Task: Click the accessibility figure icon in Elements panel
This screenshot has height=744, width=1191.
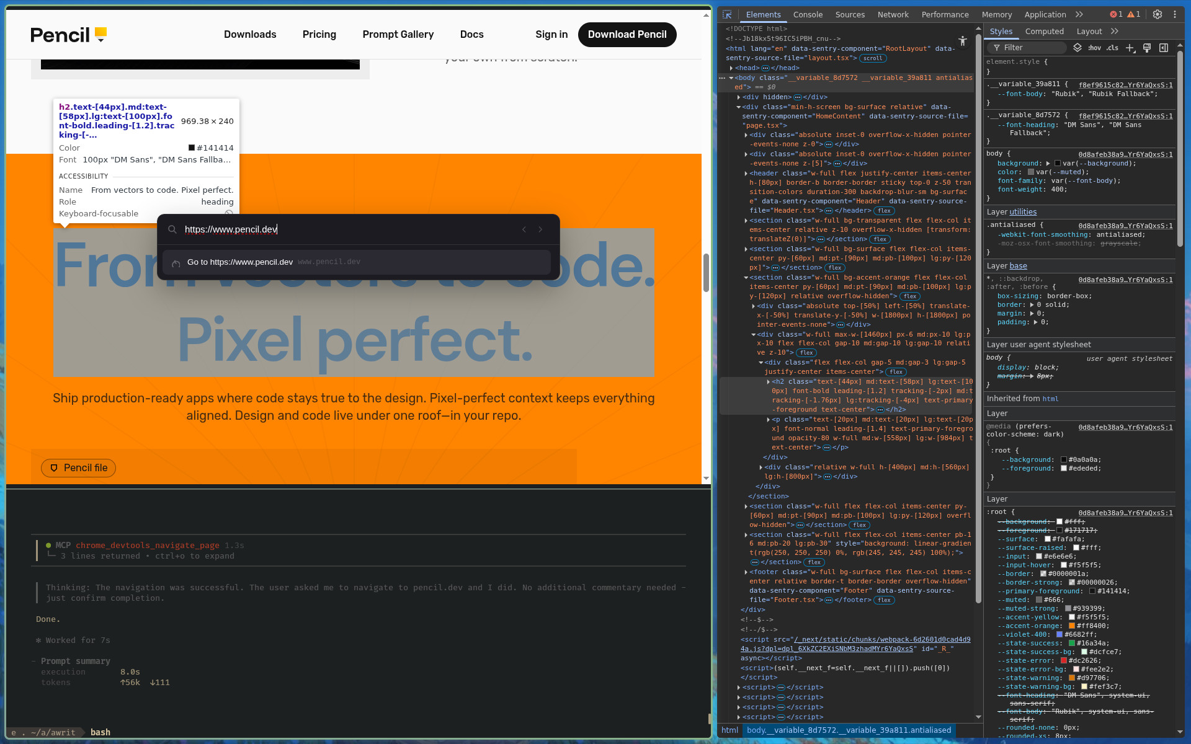Action: [962, 41]
